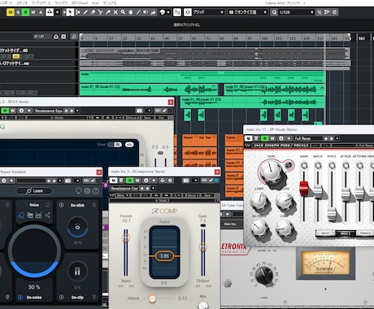
Task: Open the manual help menu
Action: coord(110,2)
